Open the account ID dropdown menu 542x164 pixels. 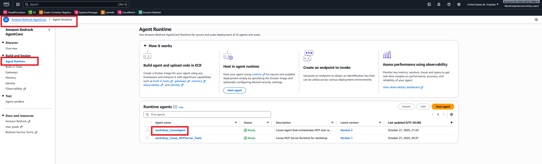coord(521,2)
